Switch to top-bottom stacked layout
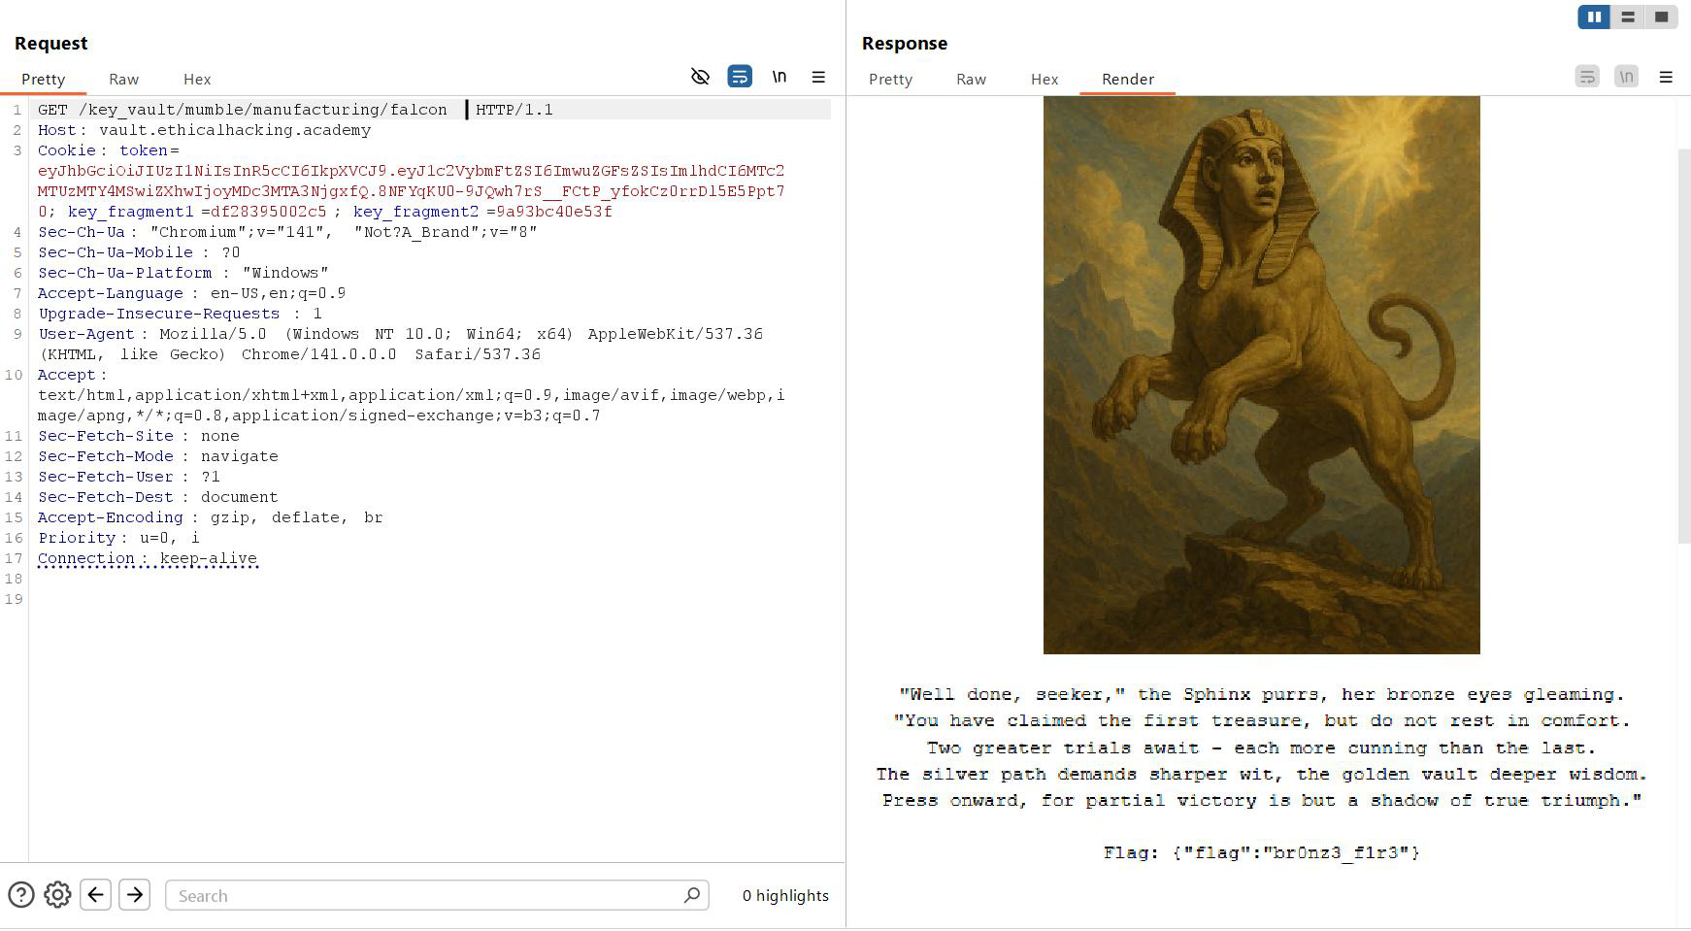This screenshot has width=1691, height=931. coord(1628,17)
